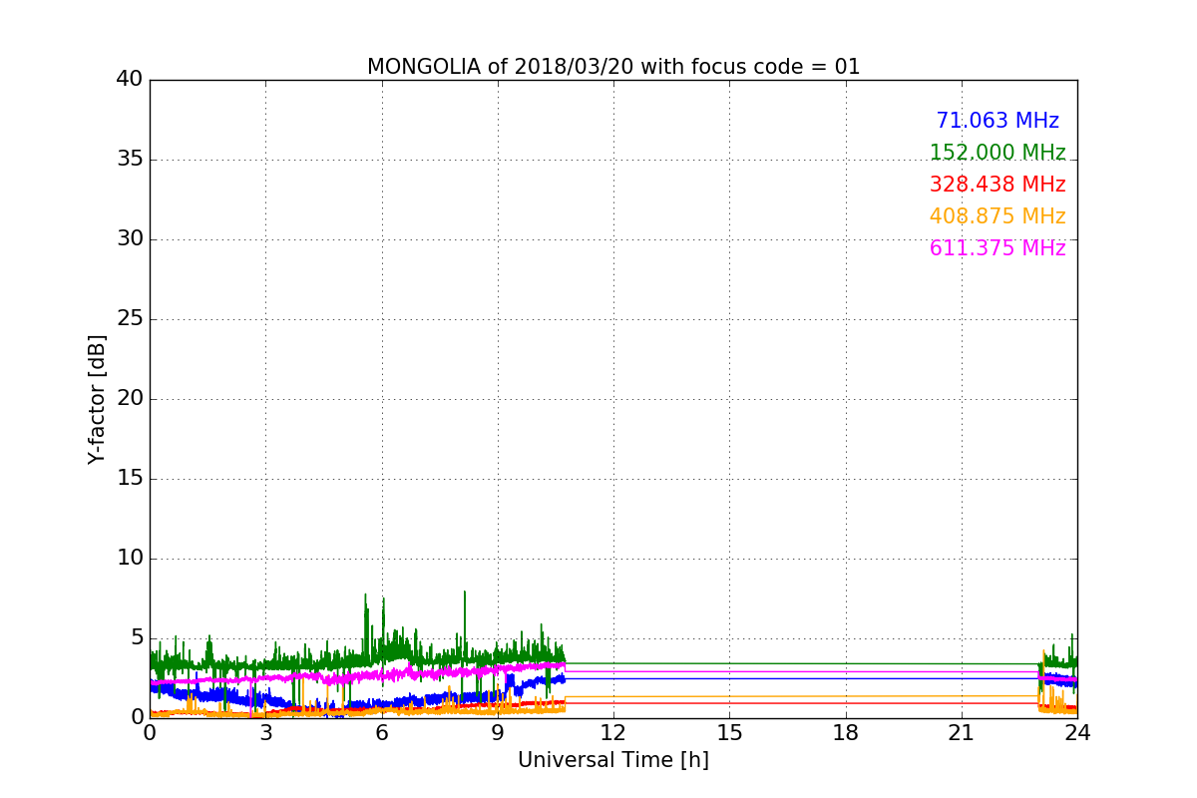Click the y-axis tick value 20
The image size is (1197, 798).
coord(130,399)
